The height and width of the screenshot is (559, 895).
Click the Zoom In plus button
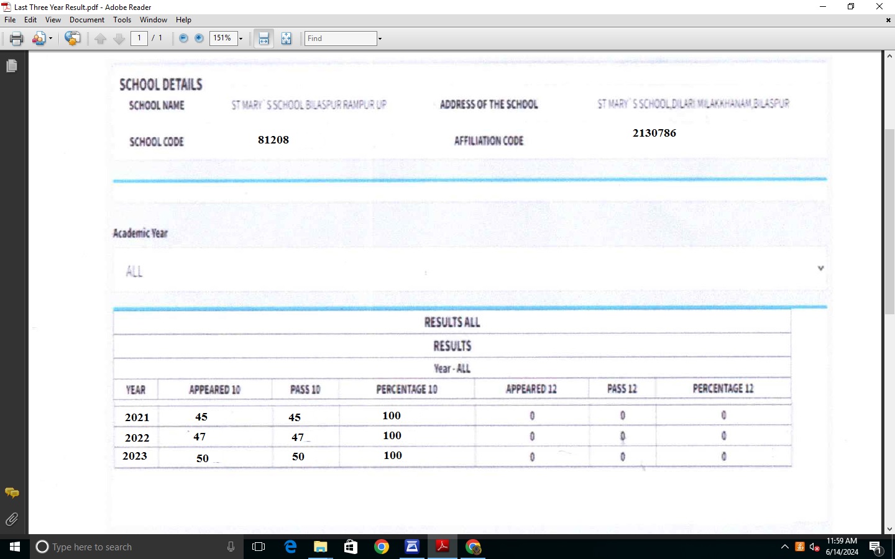click(x=199, y=39)
